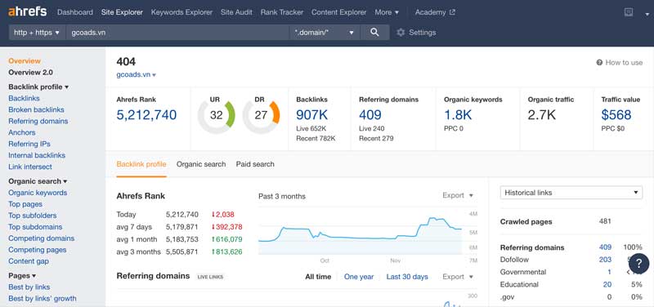
Task: Open Keywords Explorer in top menu
Action: (x=181, y=12)
